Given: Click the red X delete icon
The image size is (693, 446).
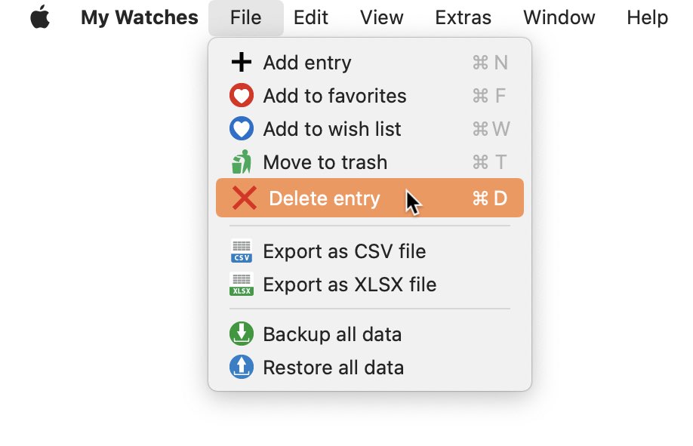Looking at the screenshot, I should coord(245,198).
